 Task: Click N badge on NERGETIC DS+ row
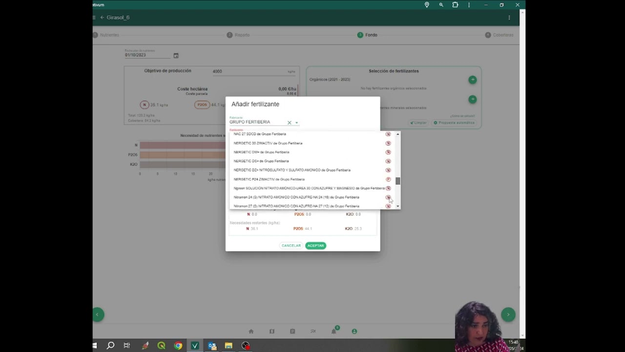coord(388,161)
